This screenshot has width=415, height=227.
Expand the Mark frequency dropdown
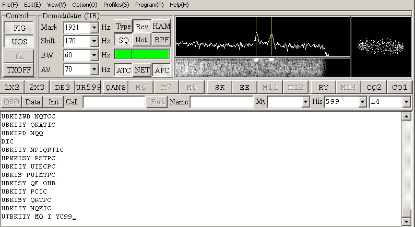[x=94, y=27]
